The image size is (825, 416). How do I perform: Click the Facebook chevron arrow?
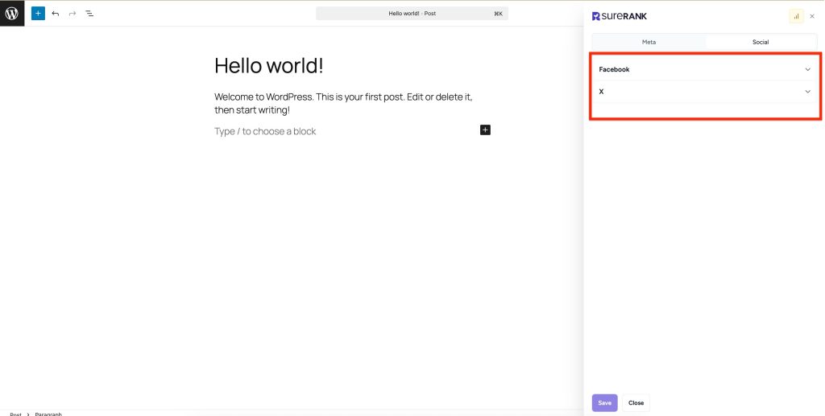(807, 69)
